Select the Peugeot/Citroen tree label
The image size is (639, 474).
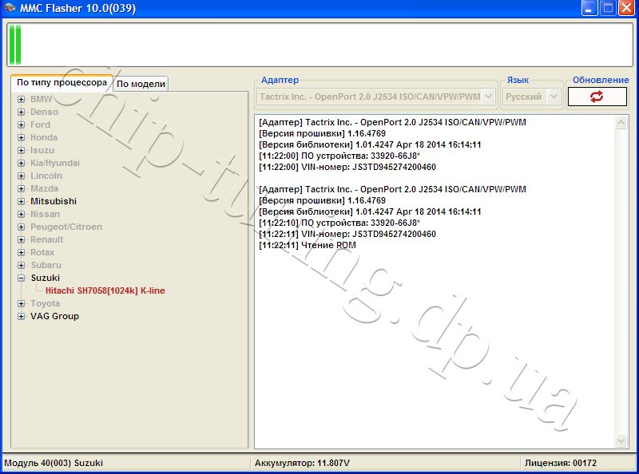[x=66, y=227]
